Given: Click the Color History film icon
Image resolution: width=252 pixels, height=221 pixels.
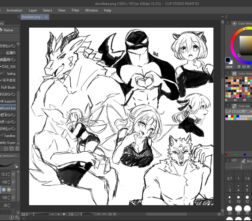Looking at the screenshot, I should [x=234, y=74].
